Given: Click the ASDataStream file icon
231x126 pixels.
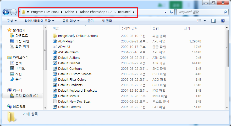Looking at the screenshot, I should (55, 52).
